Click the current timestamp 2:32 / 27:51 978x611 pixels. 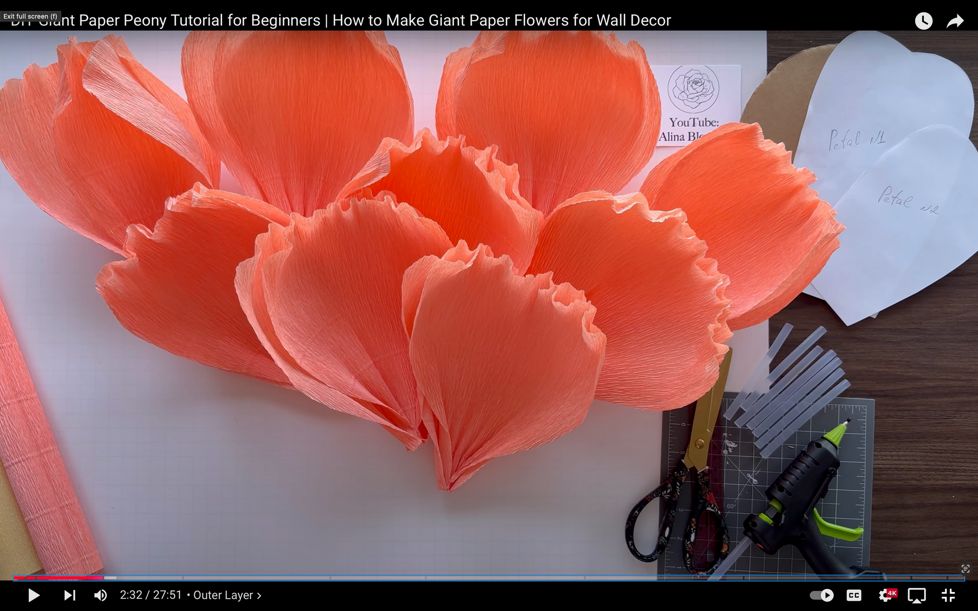(151, 595)
